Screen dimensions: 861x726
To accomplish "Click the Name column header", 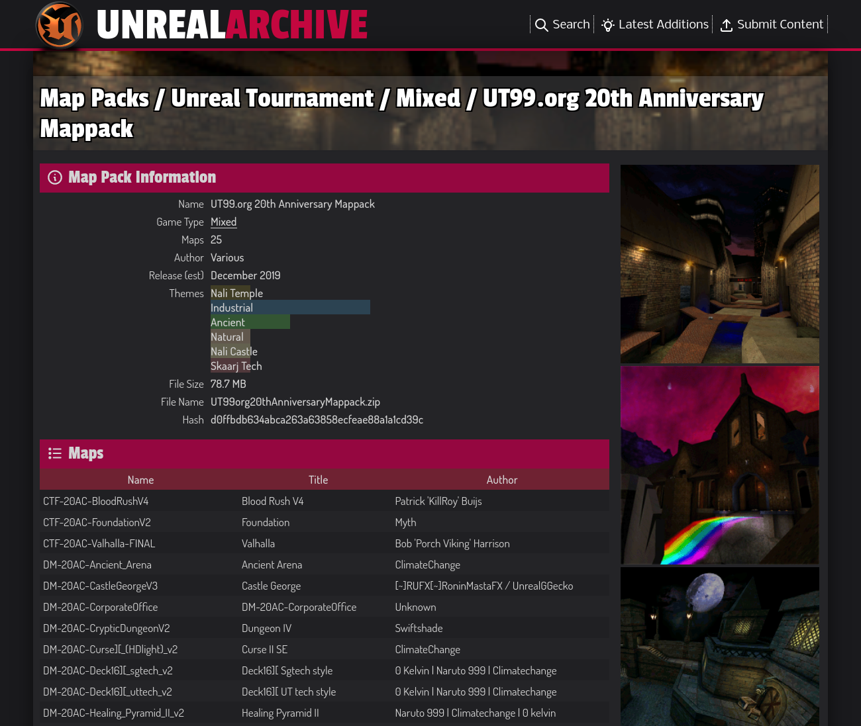I will pos(140,480).
